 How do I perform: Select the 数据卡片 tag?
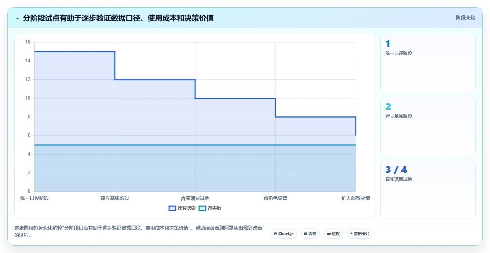coord(360,234)
